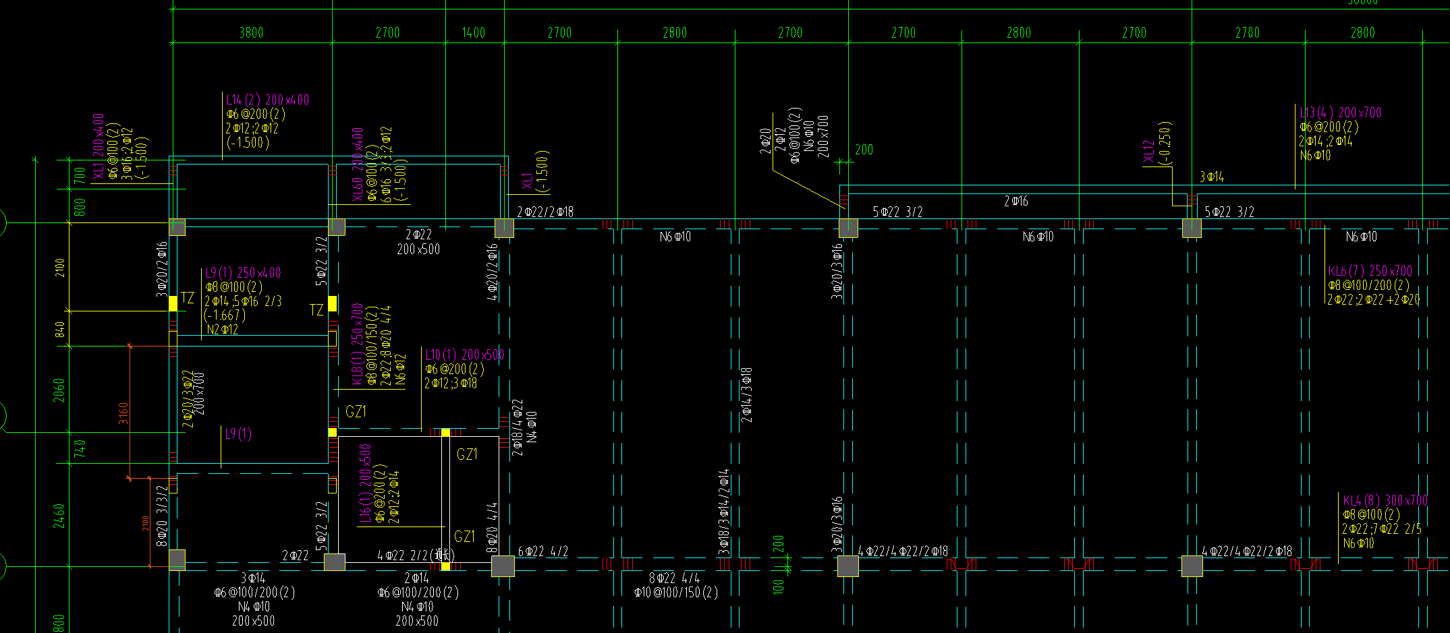Screen dimensions: 1450x633
Task: Select the yellow "3Φ14" text near XL12
Action: coord(1212,177)
